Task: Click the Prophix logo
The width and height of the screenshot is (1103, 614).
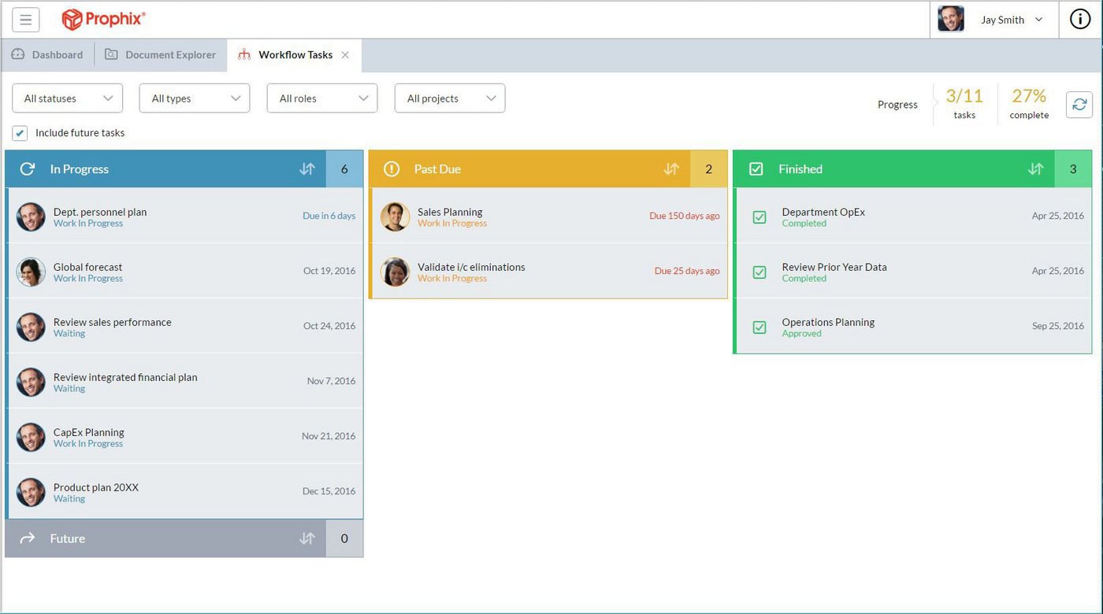Action: tap(103, 19)
